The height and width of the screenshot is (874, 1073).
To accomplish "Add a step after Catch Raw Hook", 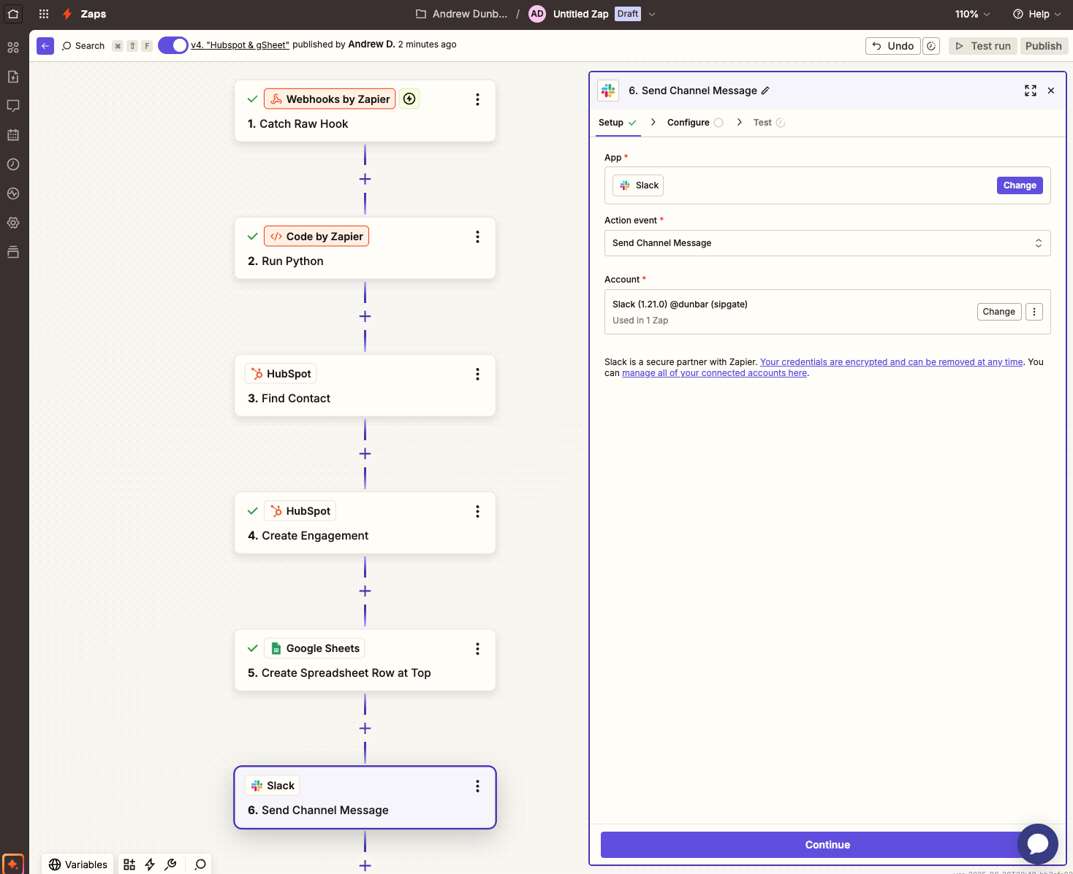I will [365, 179].
